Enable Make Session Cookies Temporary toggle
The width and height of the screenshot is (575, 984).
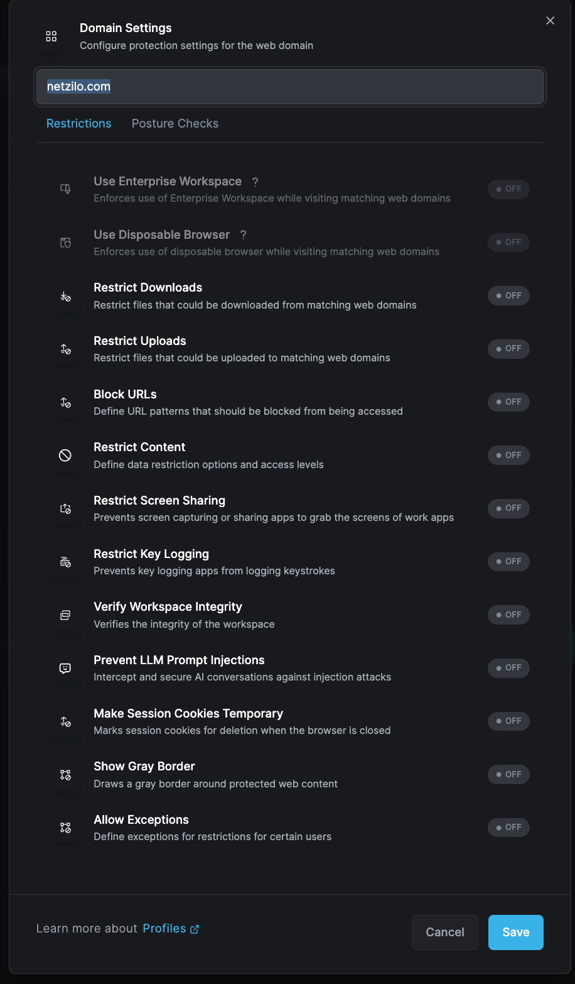pyautogui.click(x=508, y=721)
